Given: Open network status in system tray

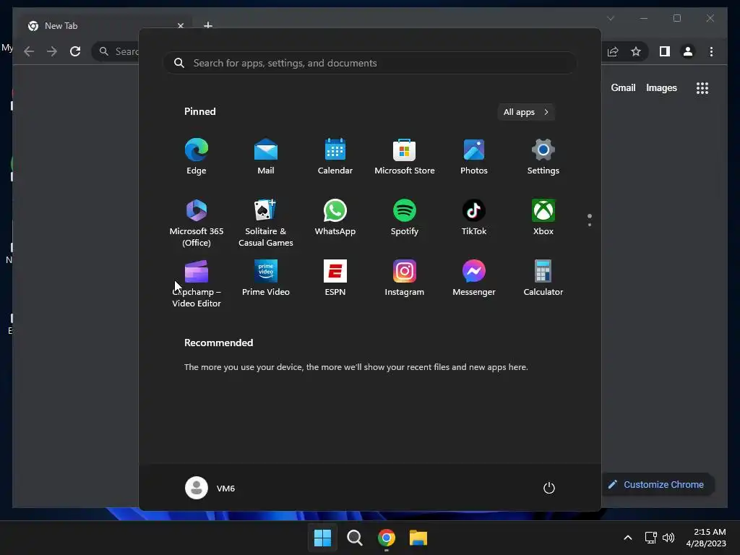Looking at the screenshot, I should point(651,538).
